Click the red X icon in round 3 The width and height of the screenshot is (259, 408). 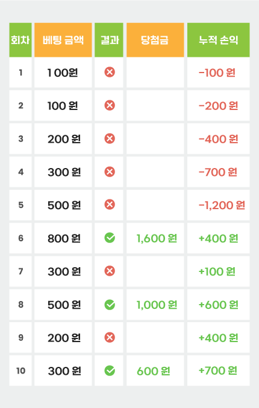coord(110,138)
